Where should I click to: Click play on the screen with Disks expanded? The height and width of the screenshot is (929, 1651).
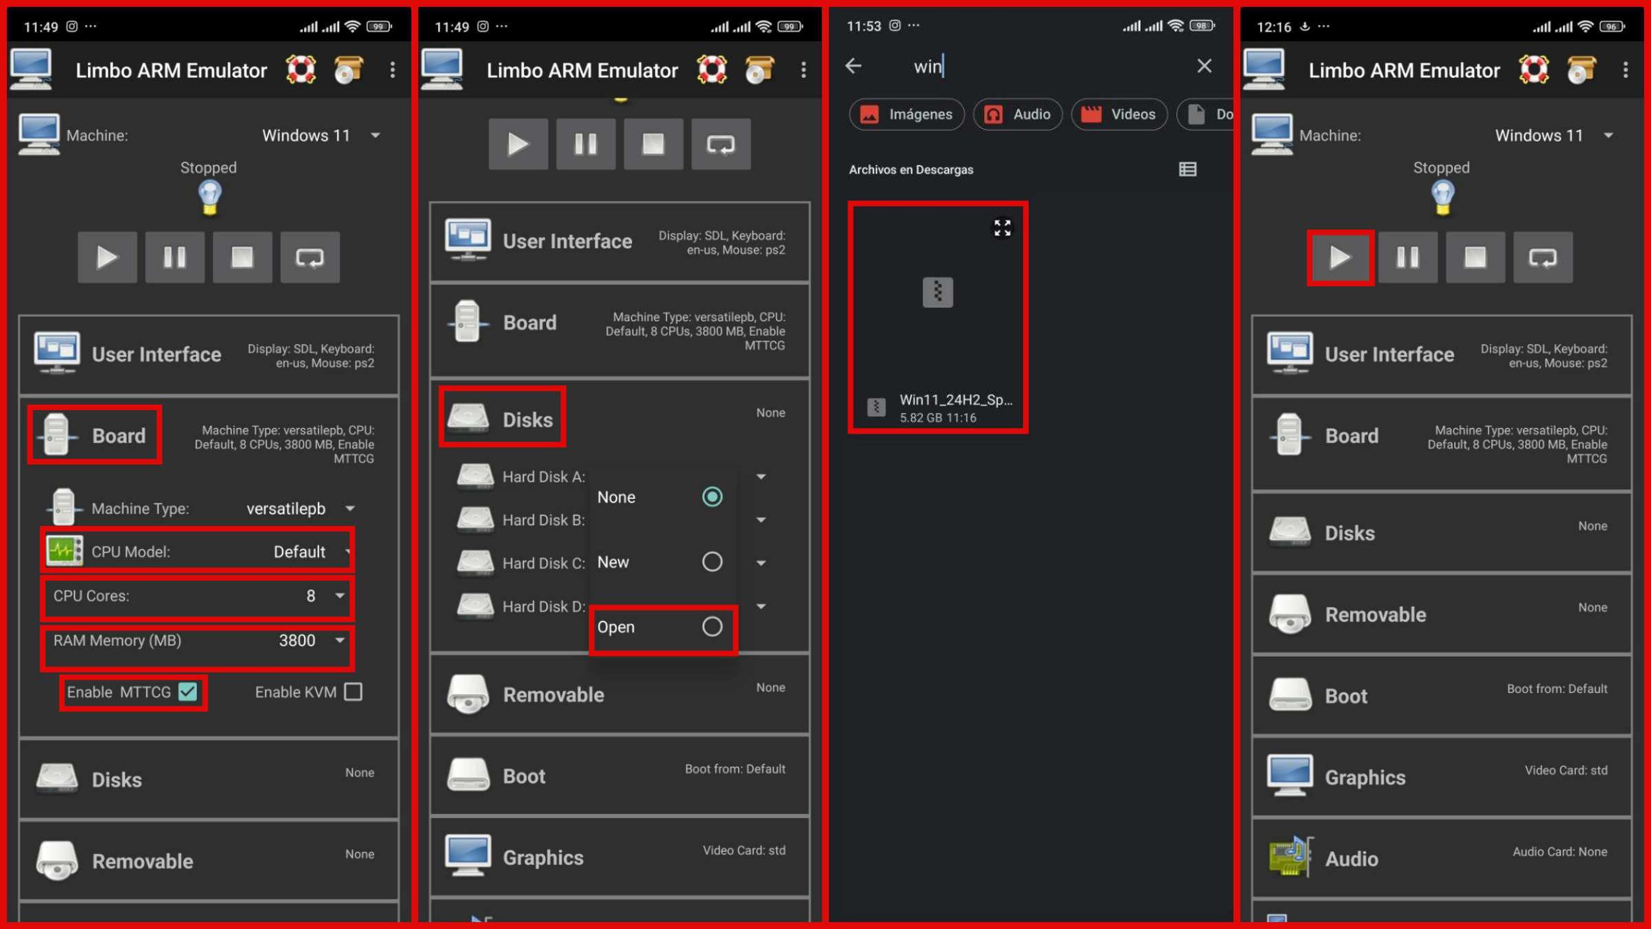(518, 144)
